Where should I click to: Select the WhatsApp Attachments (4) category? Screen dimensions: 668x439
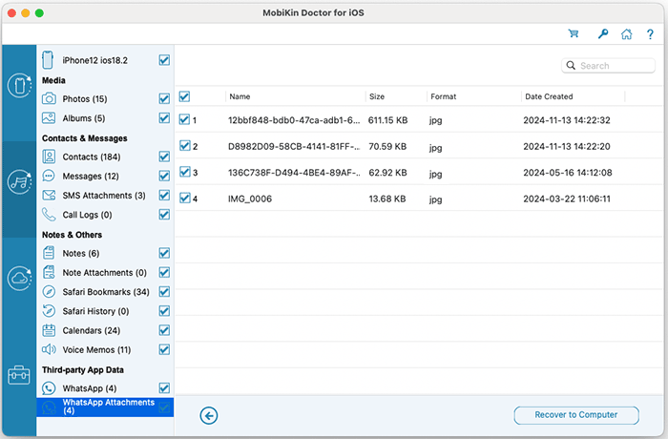(105, 408)
